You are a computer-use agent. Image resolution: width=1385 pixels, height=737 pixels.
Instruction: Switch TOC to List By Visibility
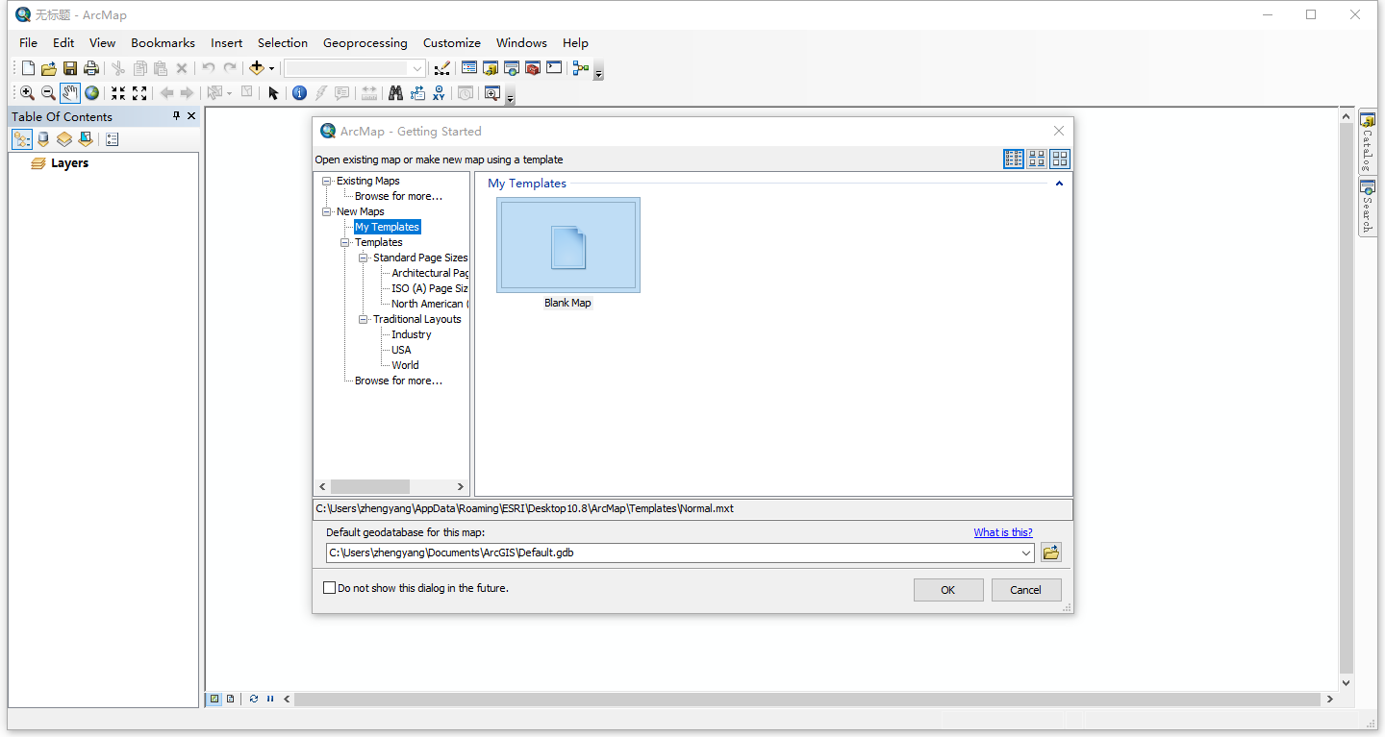tap(64, 139)
